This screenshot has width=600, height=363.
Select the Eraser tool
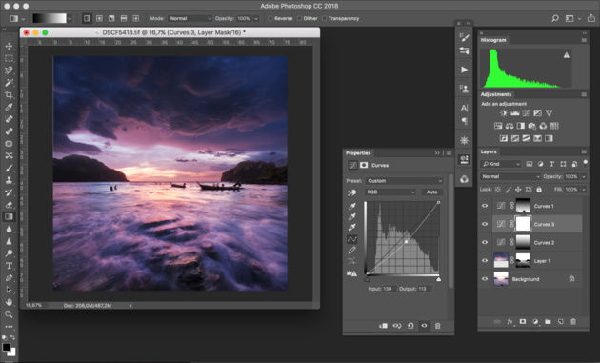[x=9, y=205]
